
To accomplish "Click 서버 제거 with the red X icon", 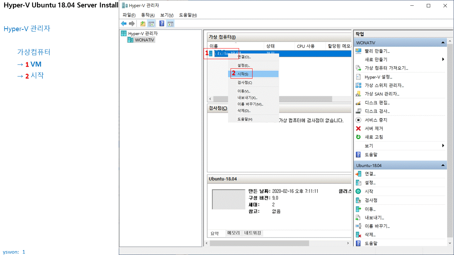I will [x=374, y=129].
